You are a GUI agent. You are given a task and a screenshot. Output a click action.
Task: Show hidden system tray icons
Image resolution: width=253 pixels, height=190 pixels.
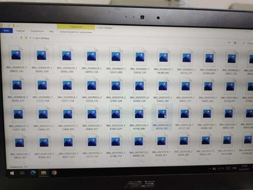(210, 169)
